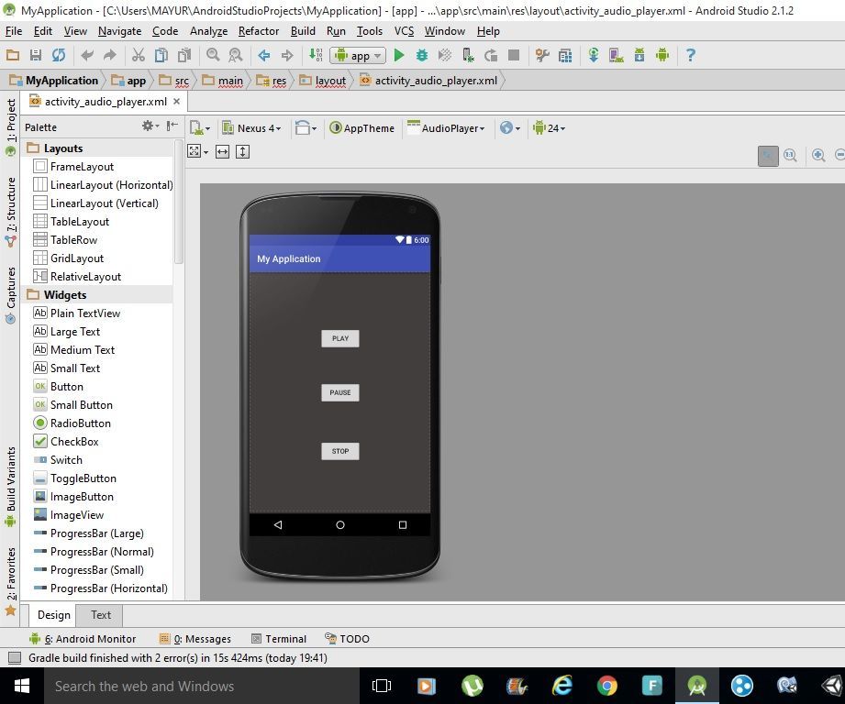Screen dimensions: 845x704
Task: Click the Redo arrow icon
Action: pyautogui.click(x=110, y=55)
